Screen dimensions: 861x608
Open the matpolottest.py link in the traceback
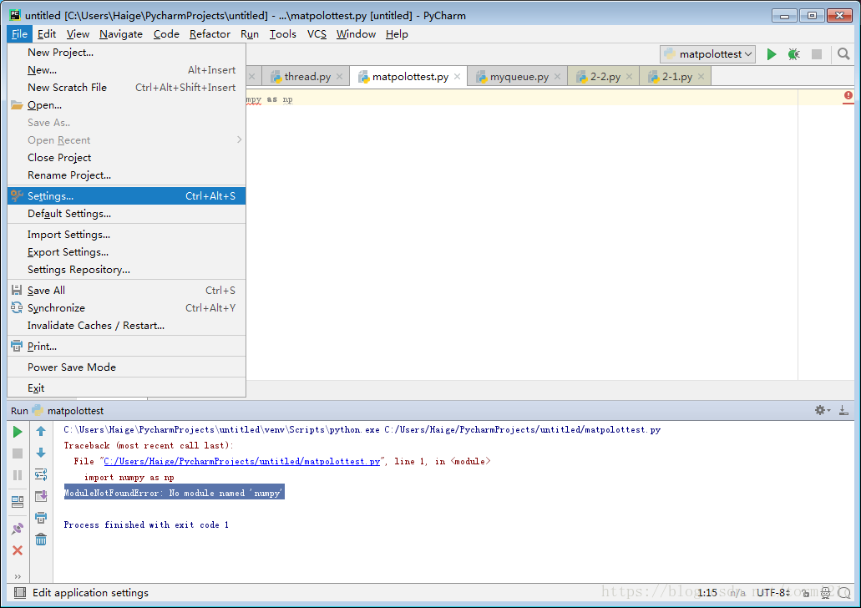(x=241, y=461)
